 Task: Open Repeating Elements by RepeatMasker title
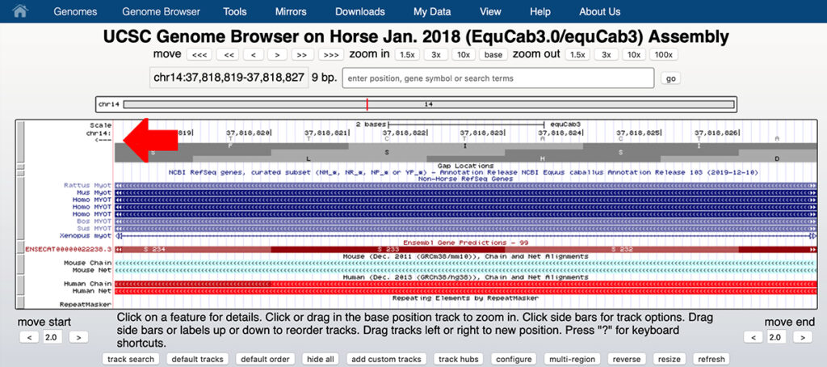coord(465,297)
